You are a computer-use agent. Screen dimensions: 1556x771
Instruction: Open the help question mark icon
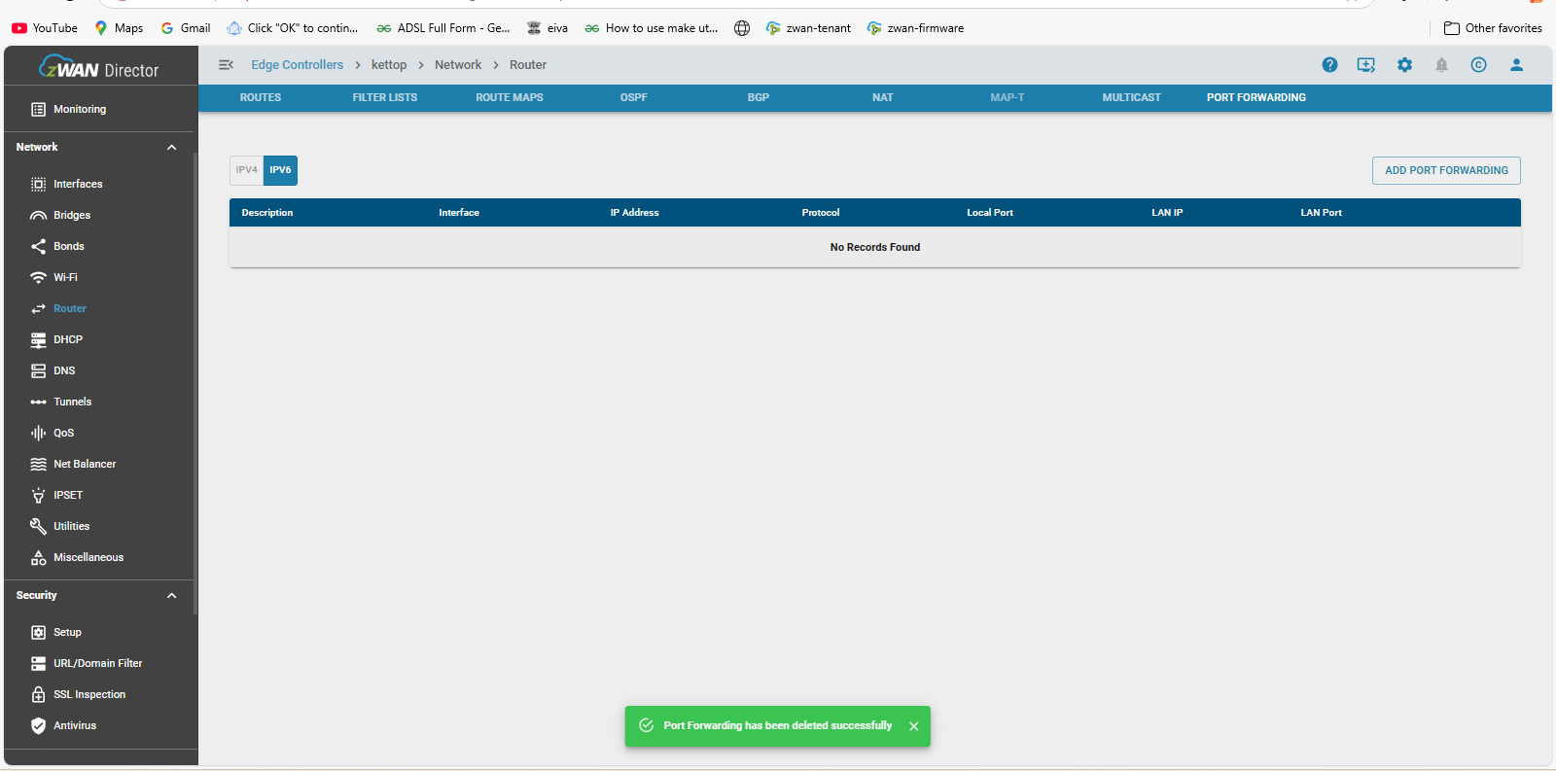point(1329,65)
